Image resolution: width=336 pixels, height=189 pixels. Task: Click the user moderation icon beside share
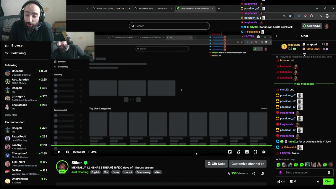coord(262,173)
